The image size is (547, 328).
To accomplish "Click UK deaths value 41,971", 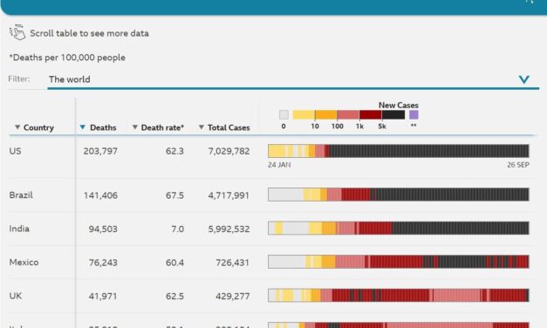I will [103, 296].
